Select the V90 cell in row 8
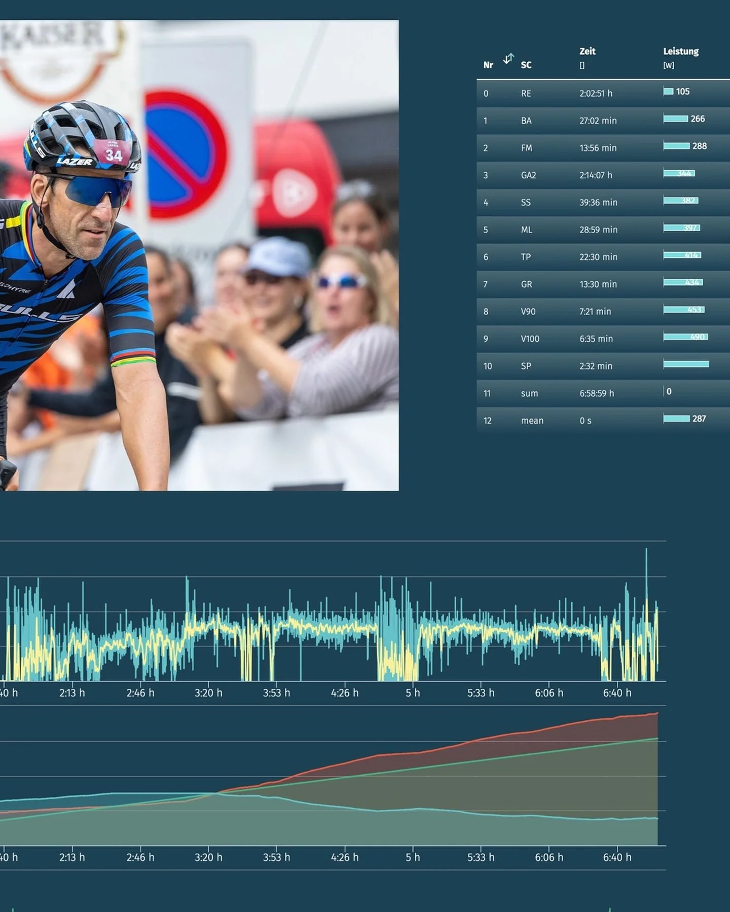 click(528, 312)
